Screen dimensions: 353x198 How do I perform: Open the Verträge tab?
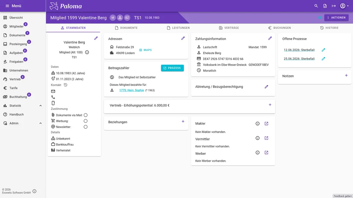coord(229,28)
